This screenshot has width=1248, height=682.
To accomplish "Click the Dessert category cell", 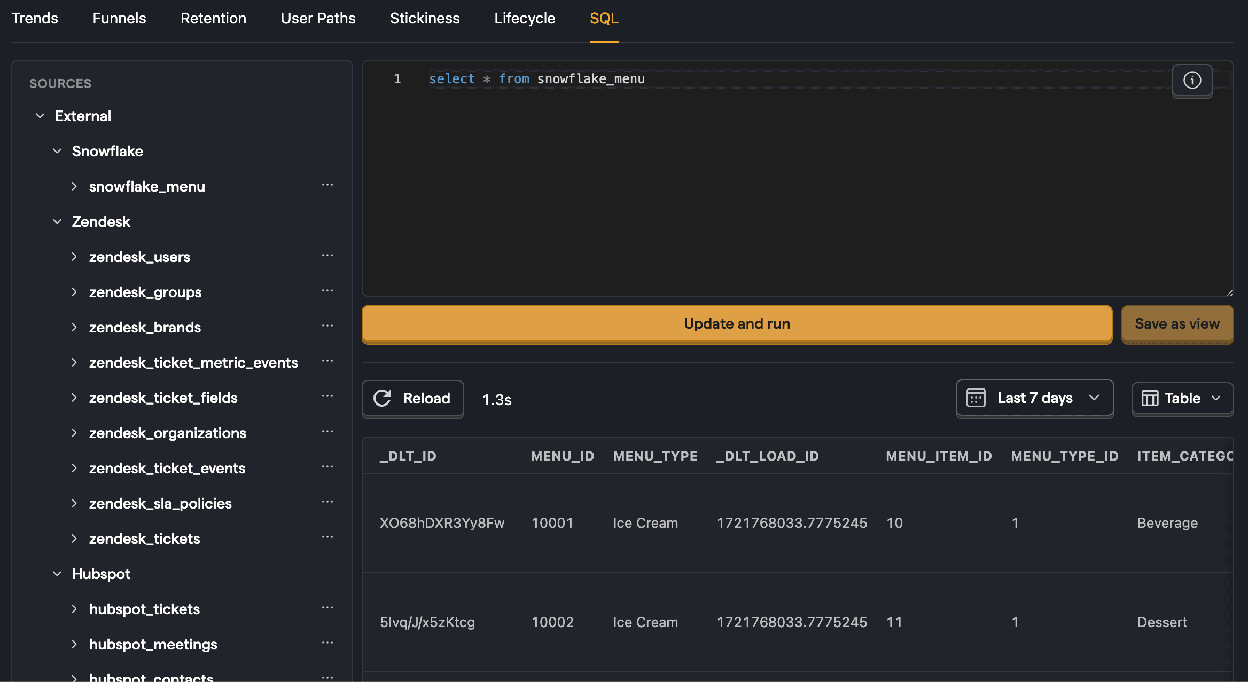I will click(x=1162, y=622).
